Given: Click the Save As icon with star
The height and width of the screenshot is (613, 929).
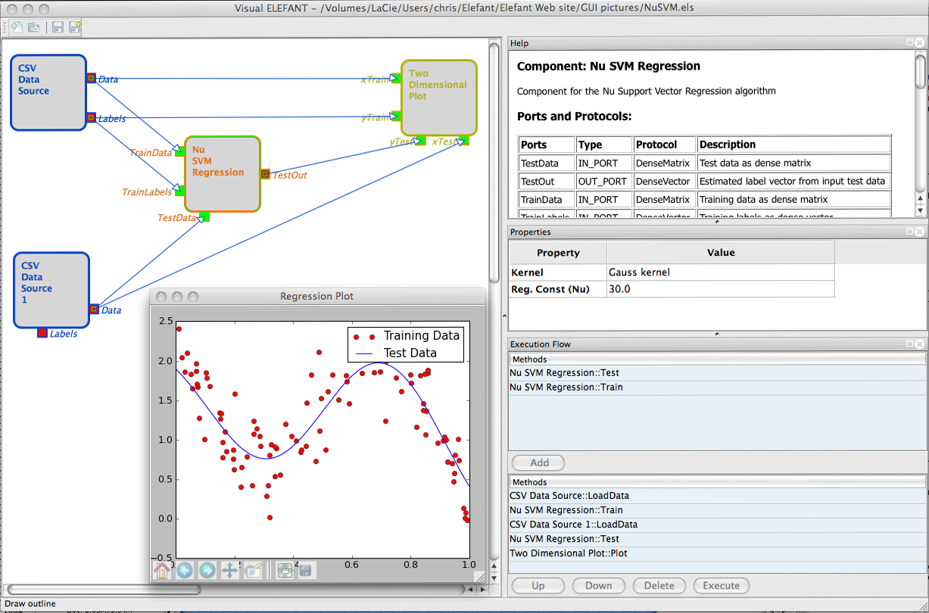Looking at the screenshot, I should 75,27.
